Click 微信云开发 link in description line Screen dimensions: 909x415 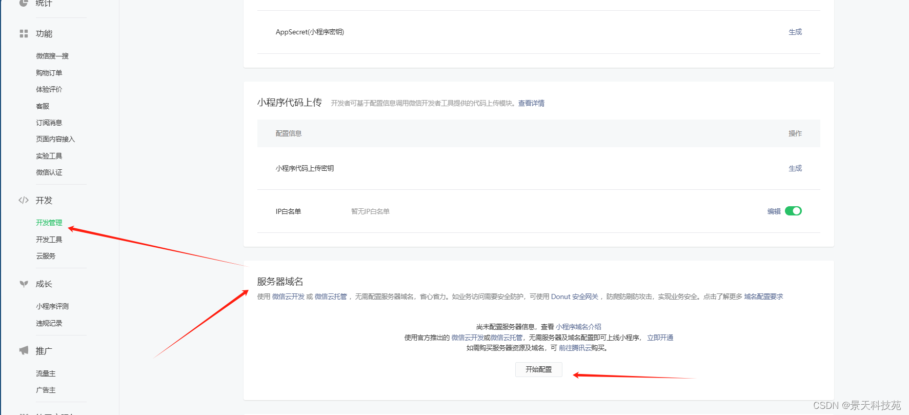tap(288, 297)
